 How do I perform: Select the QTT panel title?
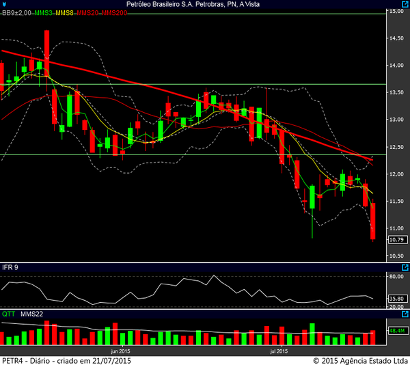point(8,314)
